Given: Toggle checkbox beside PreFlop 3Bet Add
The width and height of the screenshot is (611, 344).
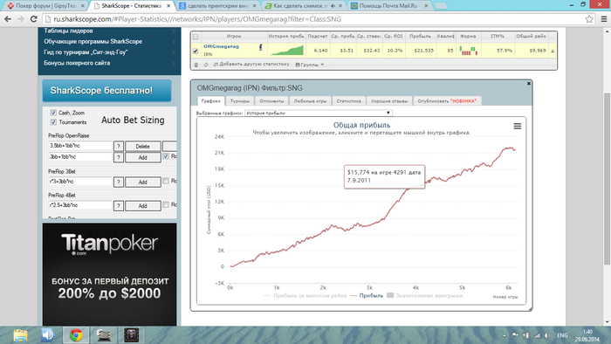Looking at the screenshot, I should [x=166, y=181].
